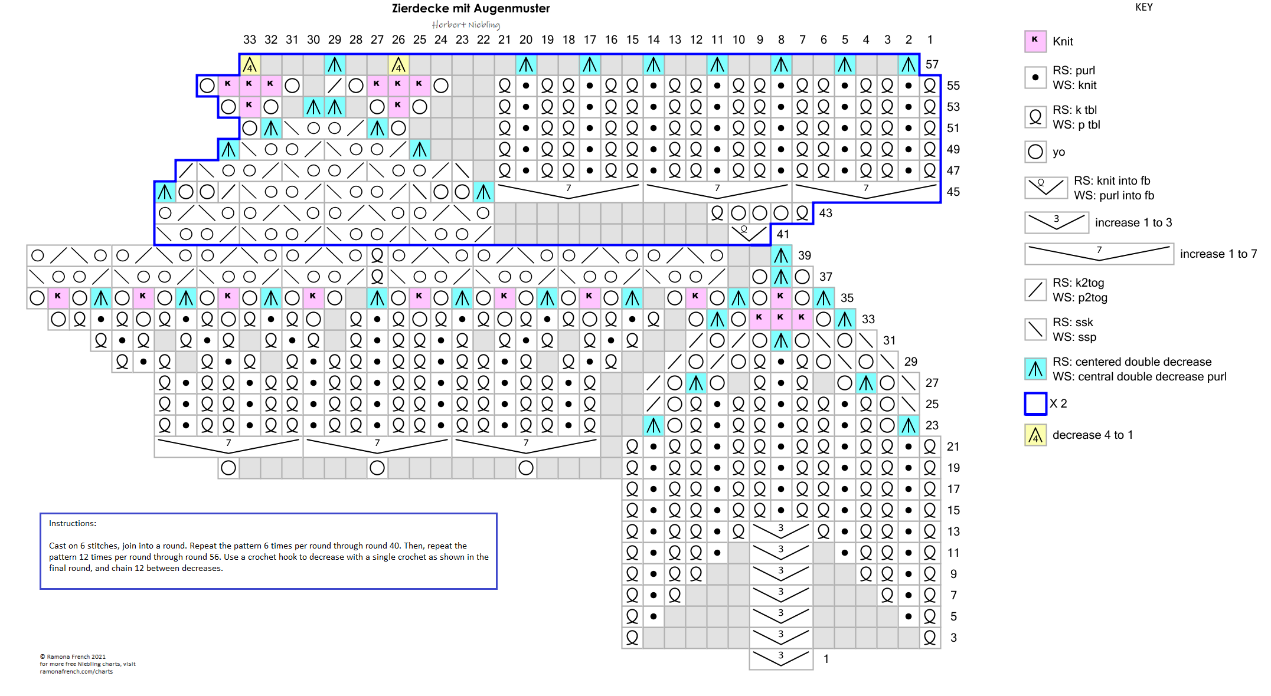Click the yellow decrease 4 to 1 symbol
Image resolution: width=1271 pixels, height=696 pixels.
[x=1035, y=435]
